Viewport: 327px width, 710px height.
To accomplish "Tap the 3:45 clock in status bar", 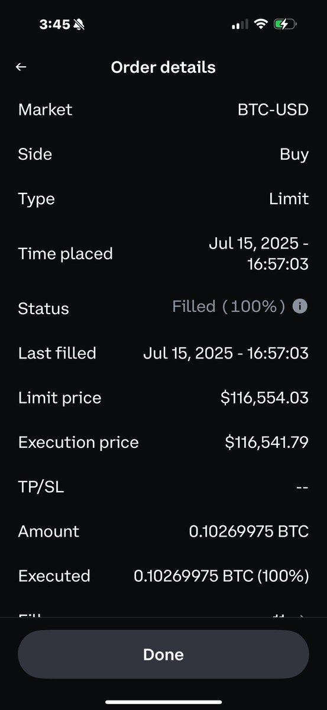I will point(54,25).
